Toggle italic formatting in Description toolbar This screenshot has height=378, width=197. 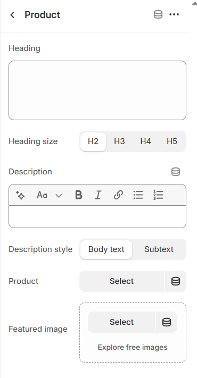click(x=98, y=195)
